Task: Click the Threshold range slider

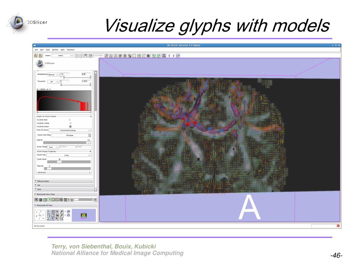Action: (x=75, y=84)
